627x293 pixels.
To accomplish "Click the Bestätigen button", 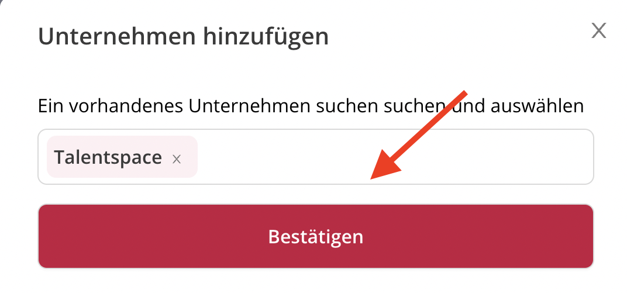I will coord(315,236).
